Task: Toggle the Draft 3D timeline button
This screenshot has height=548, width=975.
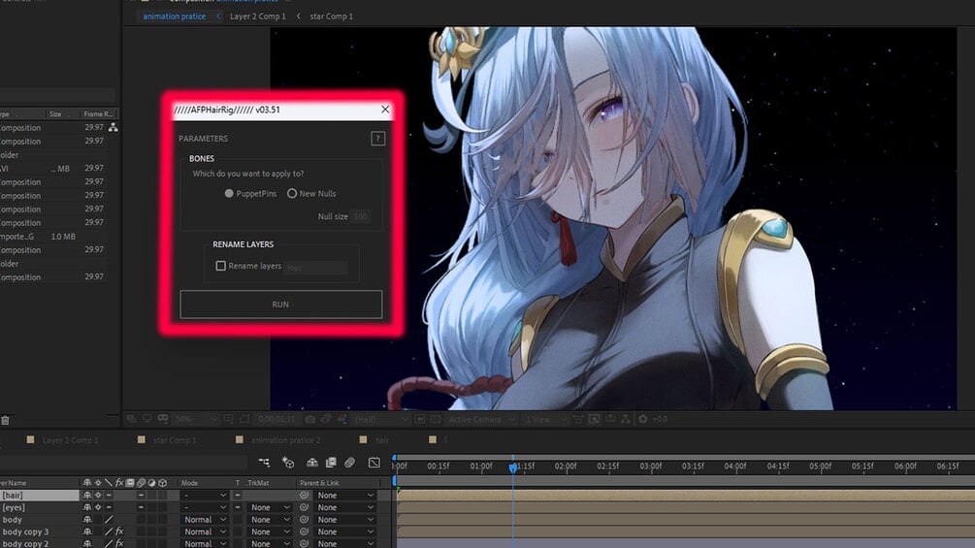Action: tap(288, 463)
